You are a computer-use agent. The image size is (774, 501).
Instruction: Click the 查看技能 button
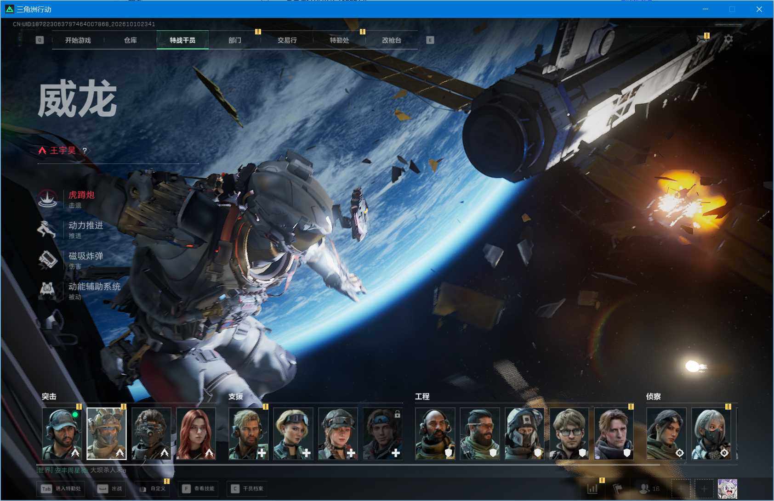tap(198, 489)
